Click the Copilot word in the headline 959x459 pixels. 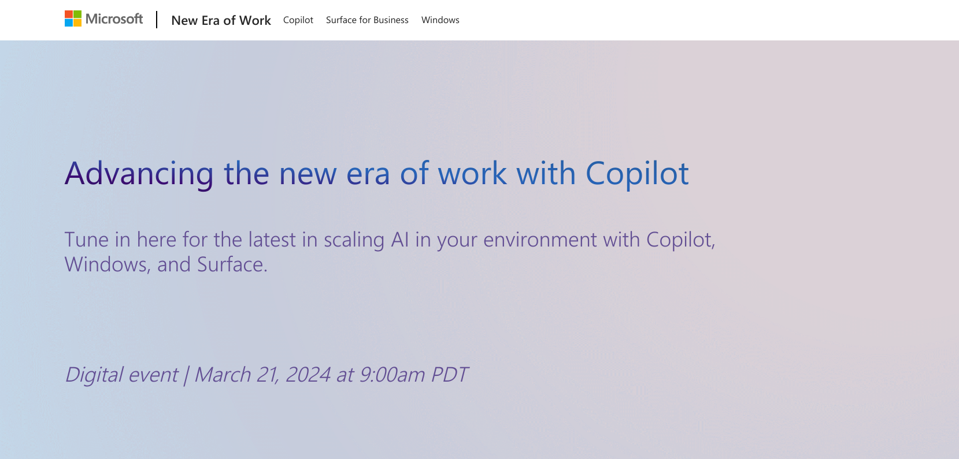coord(635,173)
